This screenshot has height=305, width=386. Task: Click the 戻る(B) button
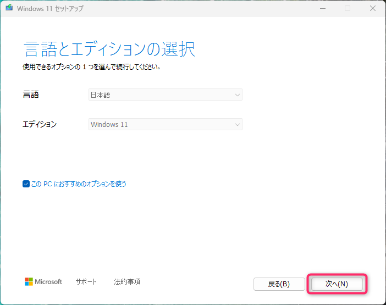[279, 284]
